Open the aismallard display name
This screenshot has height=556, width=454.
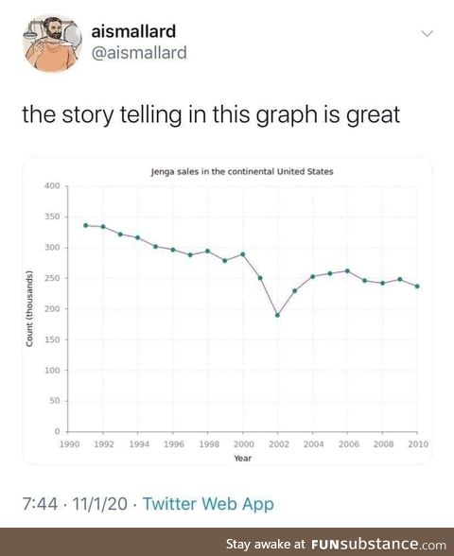tap(133, 31)
